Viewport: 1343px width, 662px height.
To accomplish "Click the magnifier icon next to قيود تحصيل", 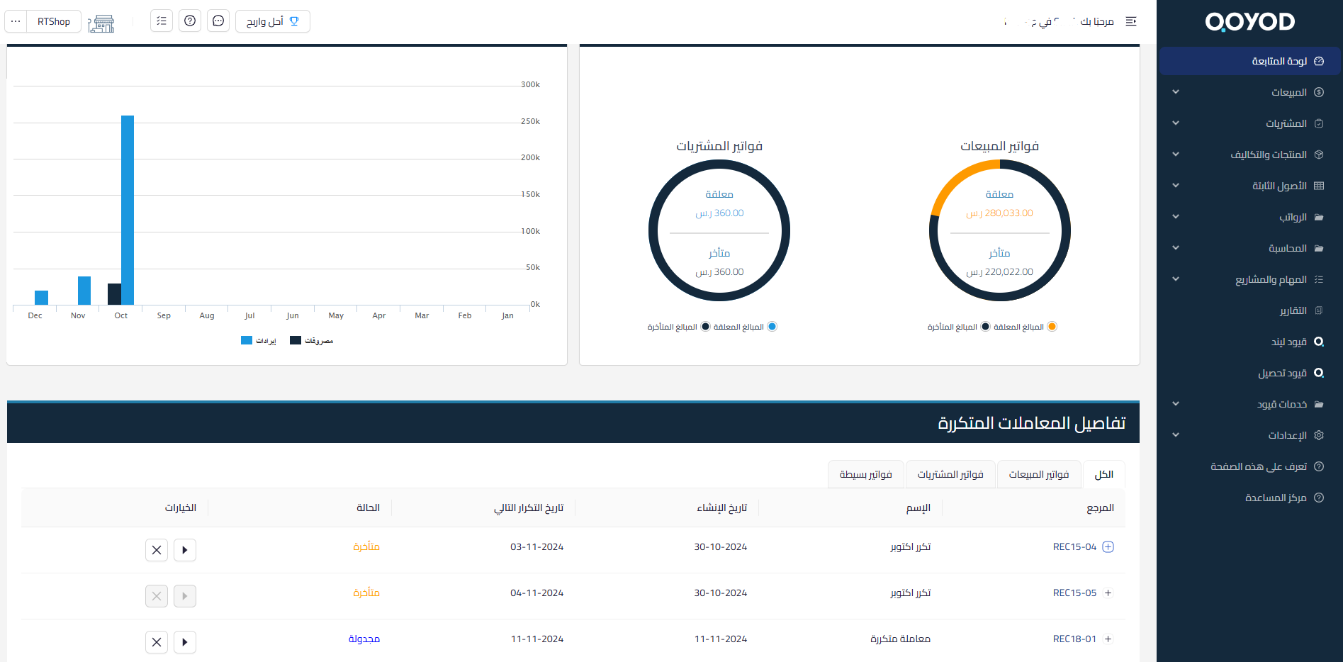I will click(1320, 373).
